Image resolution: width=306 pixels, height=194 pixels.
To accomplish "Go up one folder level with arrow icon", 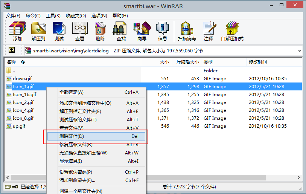I will (12, 50).
